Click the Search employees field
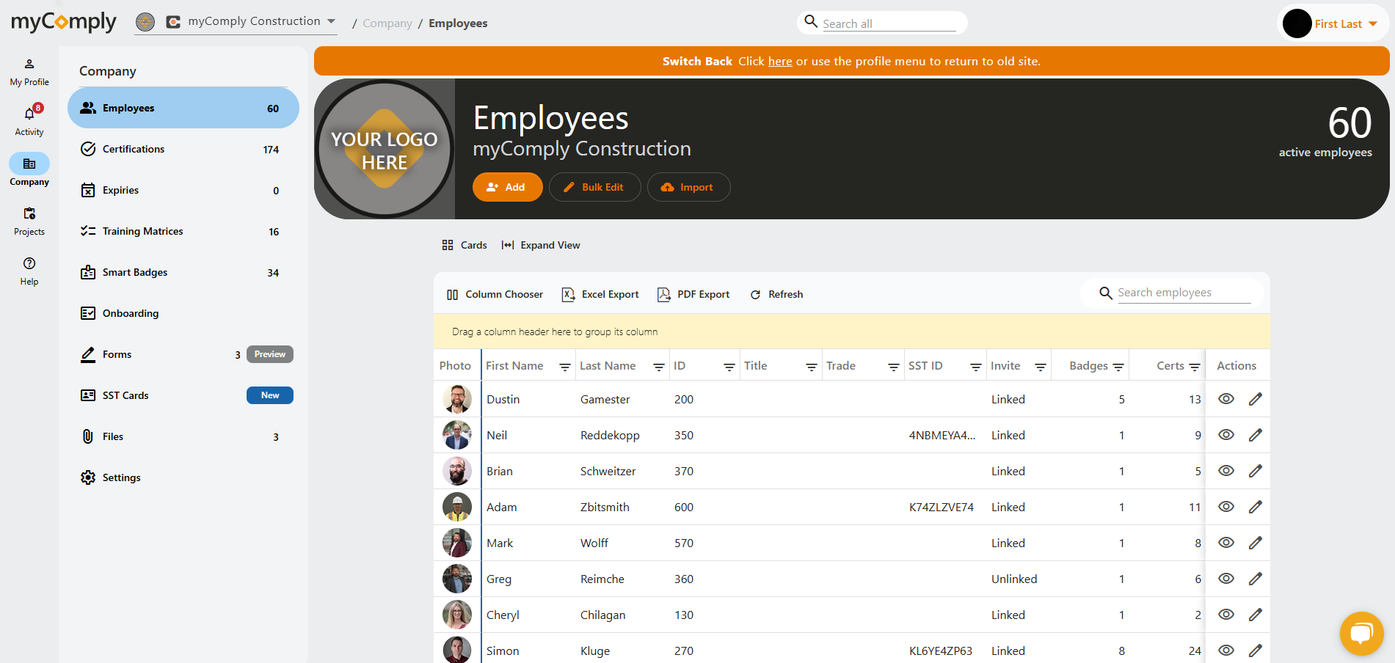The image size is (1395, 663). (x=1184, y=293)
